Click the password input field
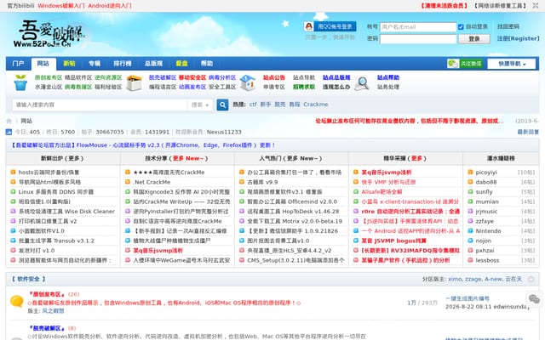Image resolution: width=545 pixels, height=340 pixels. tap(418, 38)
